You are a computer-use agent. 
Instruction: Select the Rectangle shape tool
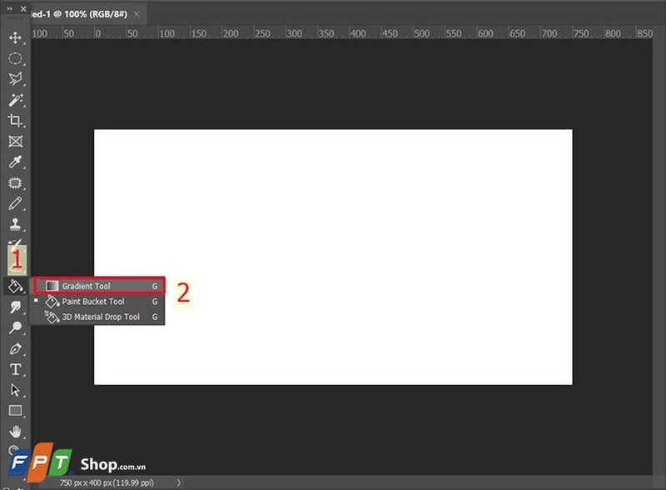pos(15,411)
